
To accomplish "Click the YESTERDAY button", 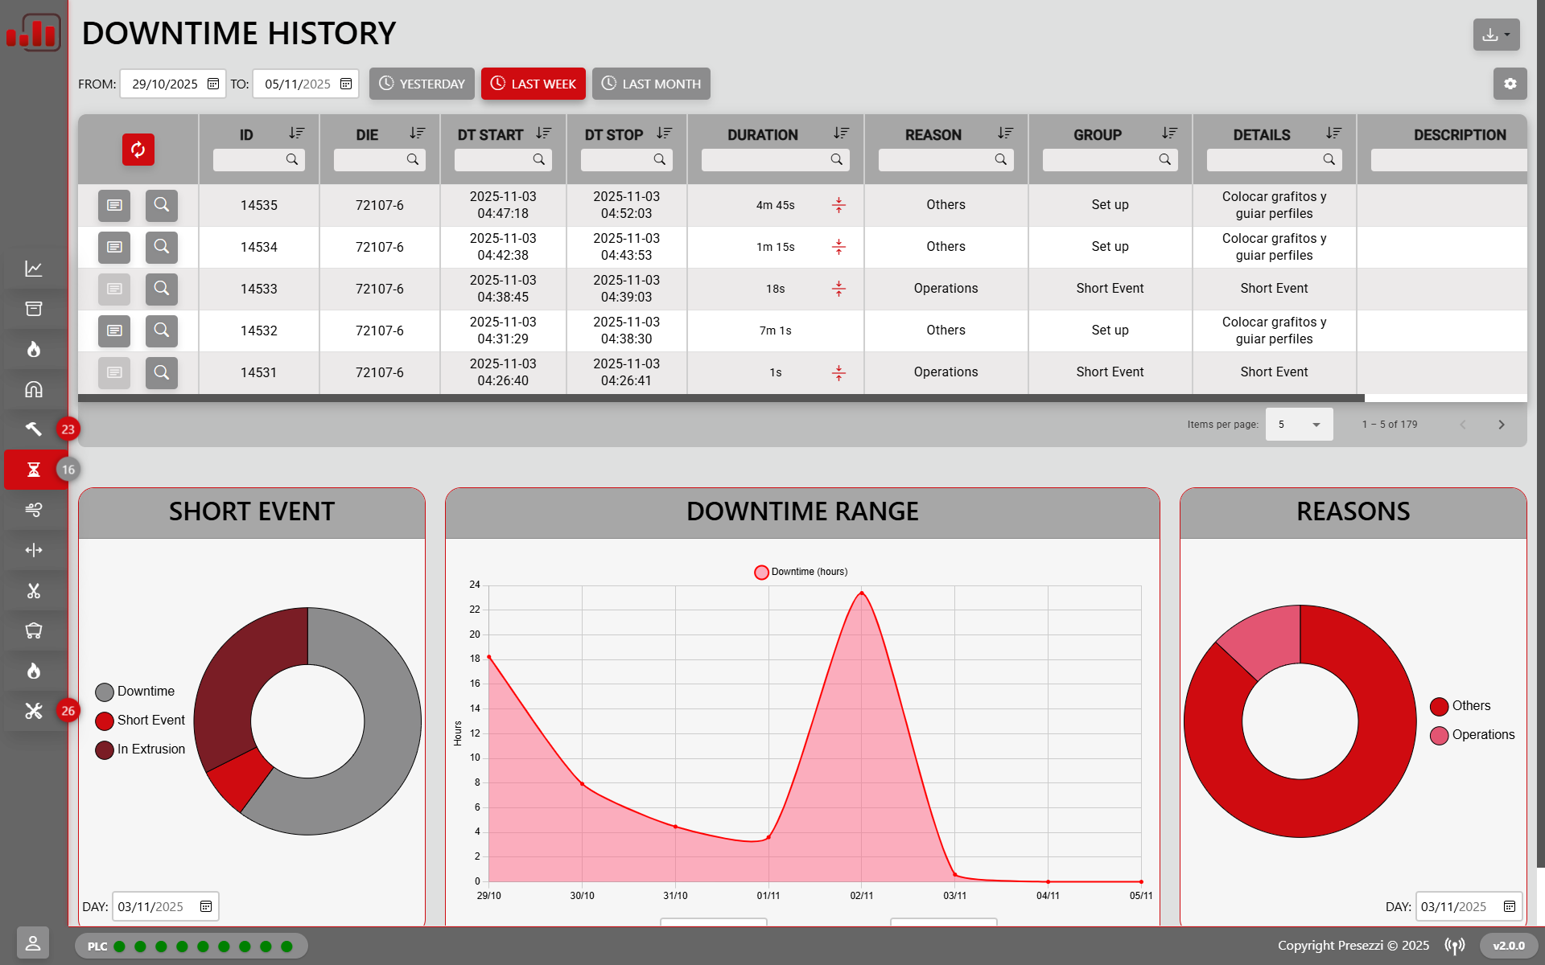I will coord(422,84).
